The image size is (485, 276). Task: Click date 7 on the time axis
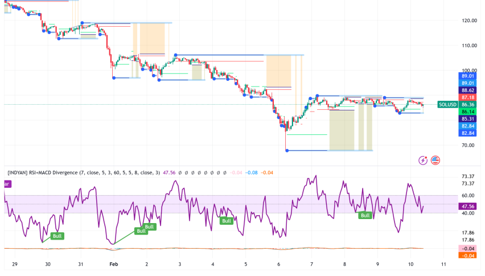point(311,265)
